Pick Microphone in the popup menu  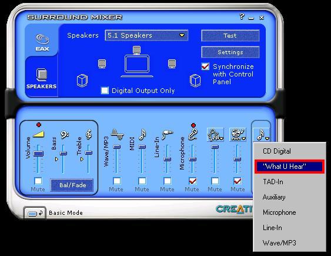pos(289,212)
